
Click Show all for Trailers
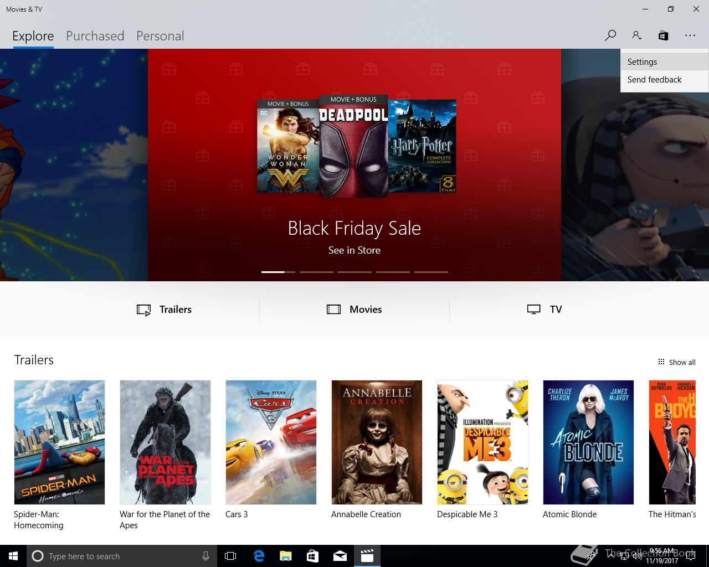tap(676, 362)
